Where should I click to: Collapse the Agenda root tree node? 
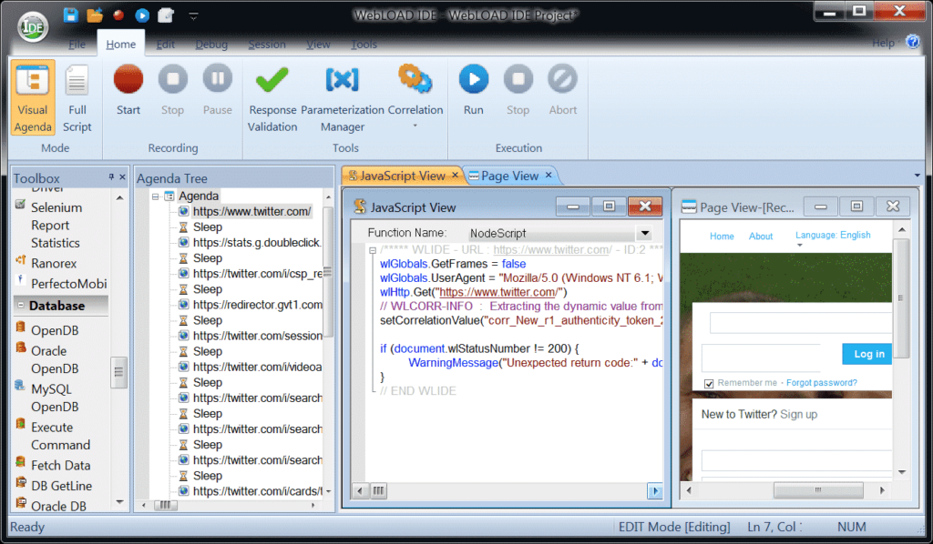[x=155, y=196]
